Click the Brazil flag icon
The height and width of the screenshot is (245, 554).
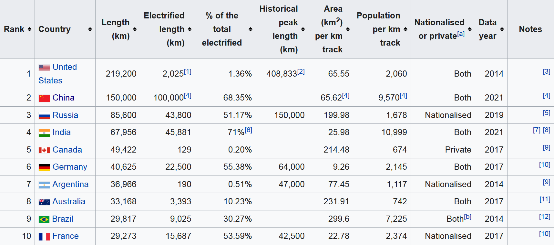click(x=44, y=219)
